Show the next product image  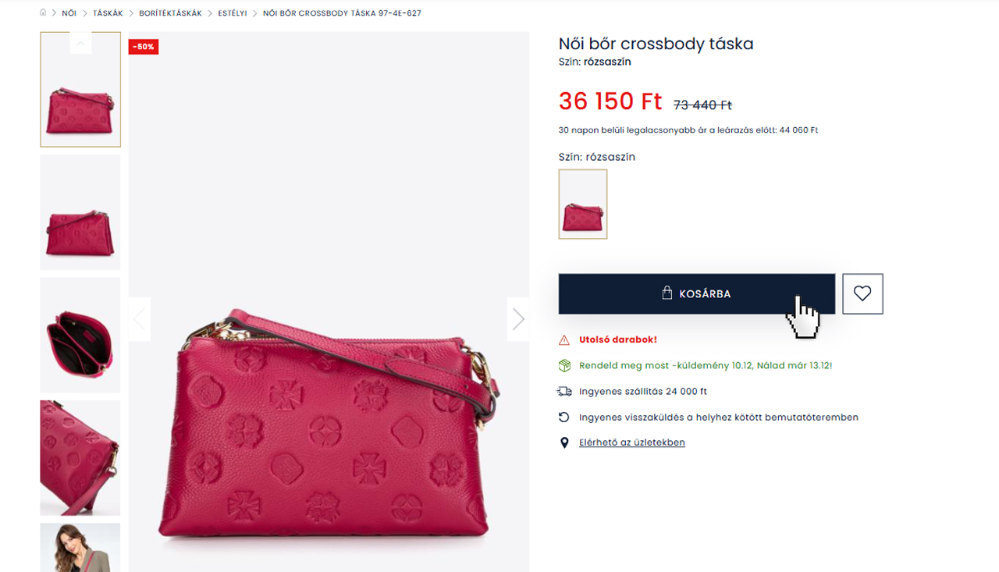tap(518, 318)
